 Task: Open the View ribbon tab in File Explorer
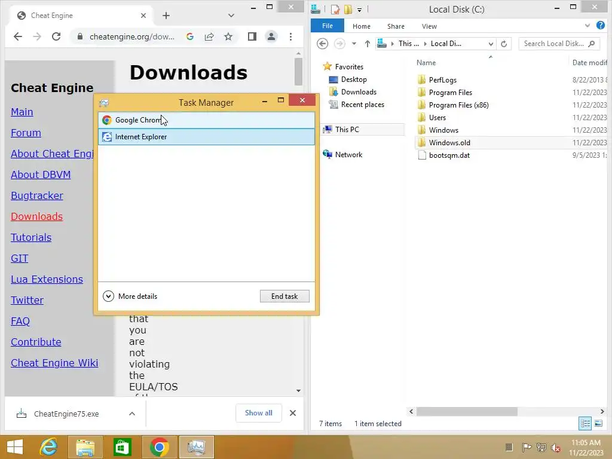429,26
